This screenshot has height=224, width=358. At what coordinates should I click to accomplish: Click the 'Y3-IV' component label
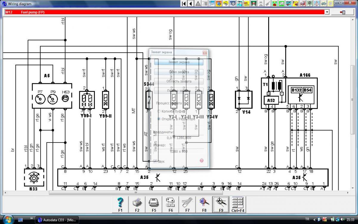[212, 116]
